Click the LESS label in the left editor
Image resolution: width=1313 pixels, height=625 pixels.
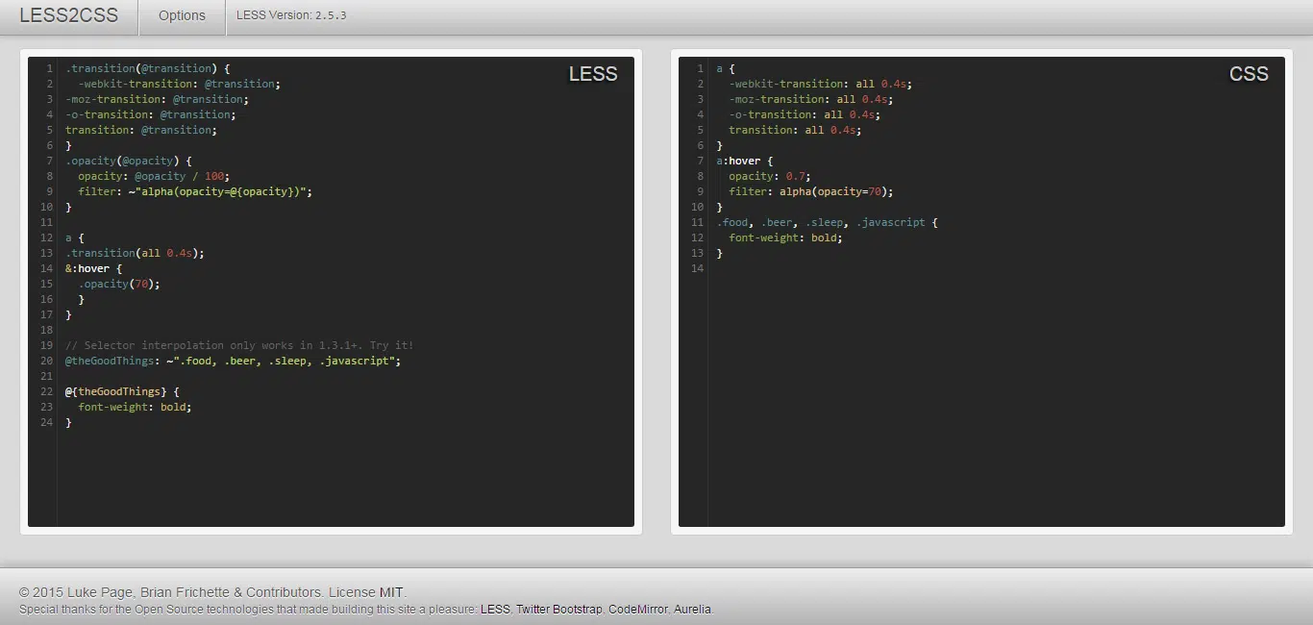coord(593,74)
